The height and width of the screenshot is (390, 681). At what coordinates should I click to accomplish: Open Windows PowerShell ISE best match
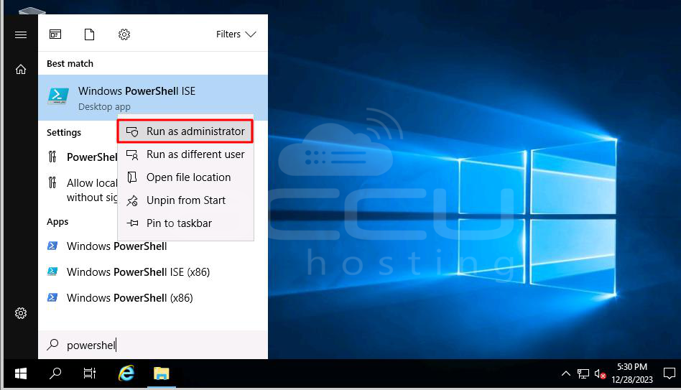(153, 98)
